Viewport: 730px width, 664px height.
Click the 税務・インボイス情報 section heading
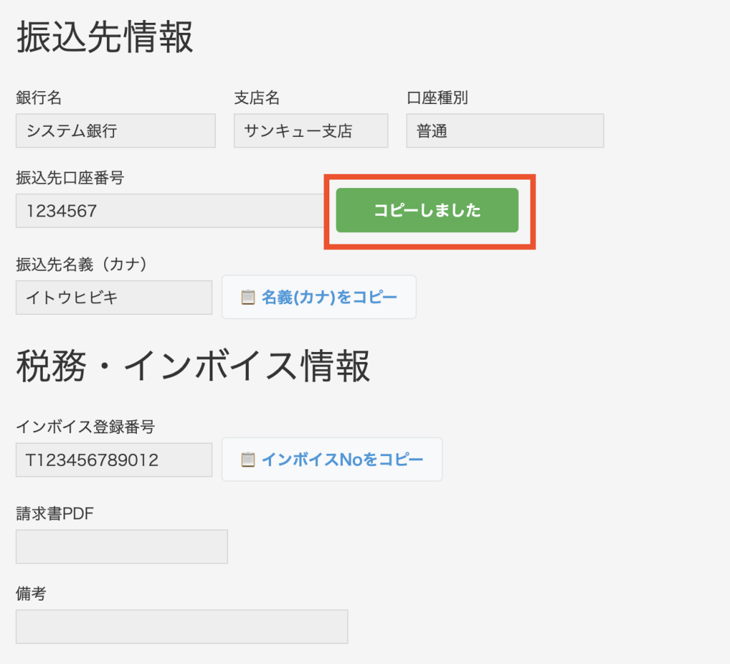pos(191,365)
